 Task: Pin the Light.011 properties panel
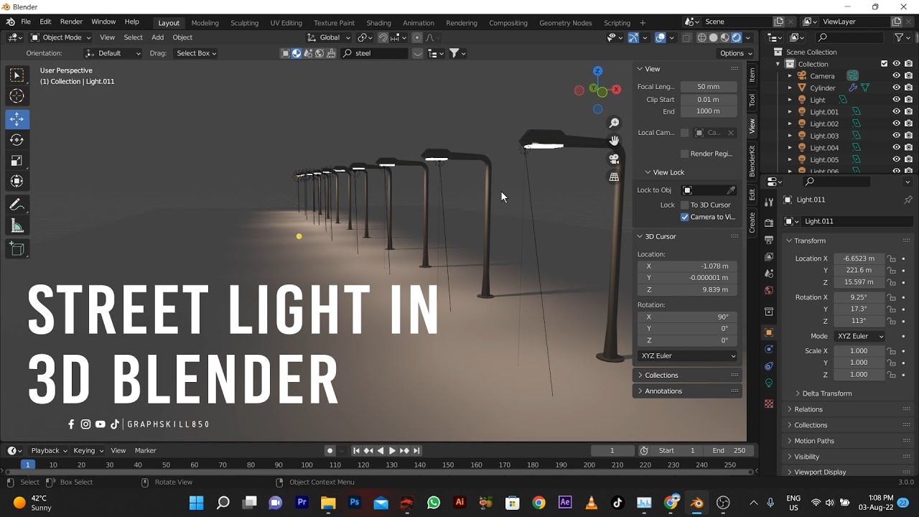tap(908, 200)
